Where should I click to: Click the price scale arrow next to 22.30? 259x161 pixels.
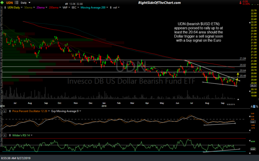coord(250,23)
